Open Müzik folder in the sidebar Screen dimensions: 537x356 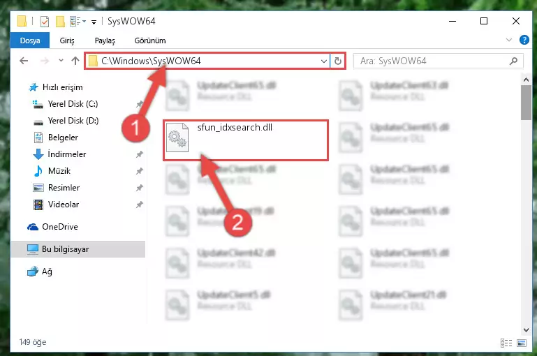[x=59, y=171]
